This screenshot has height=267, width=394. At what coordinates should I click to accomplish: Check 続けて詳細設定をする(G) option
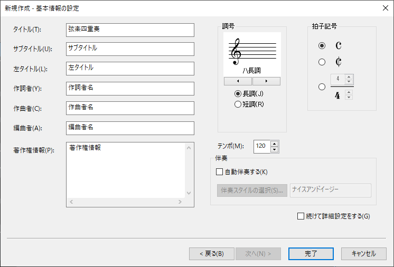333,216
